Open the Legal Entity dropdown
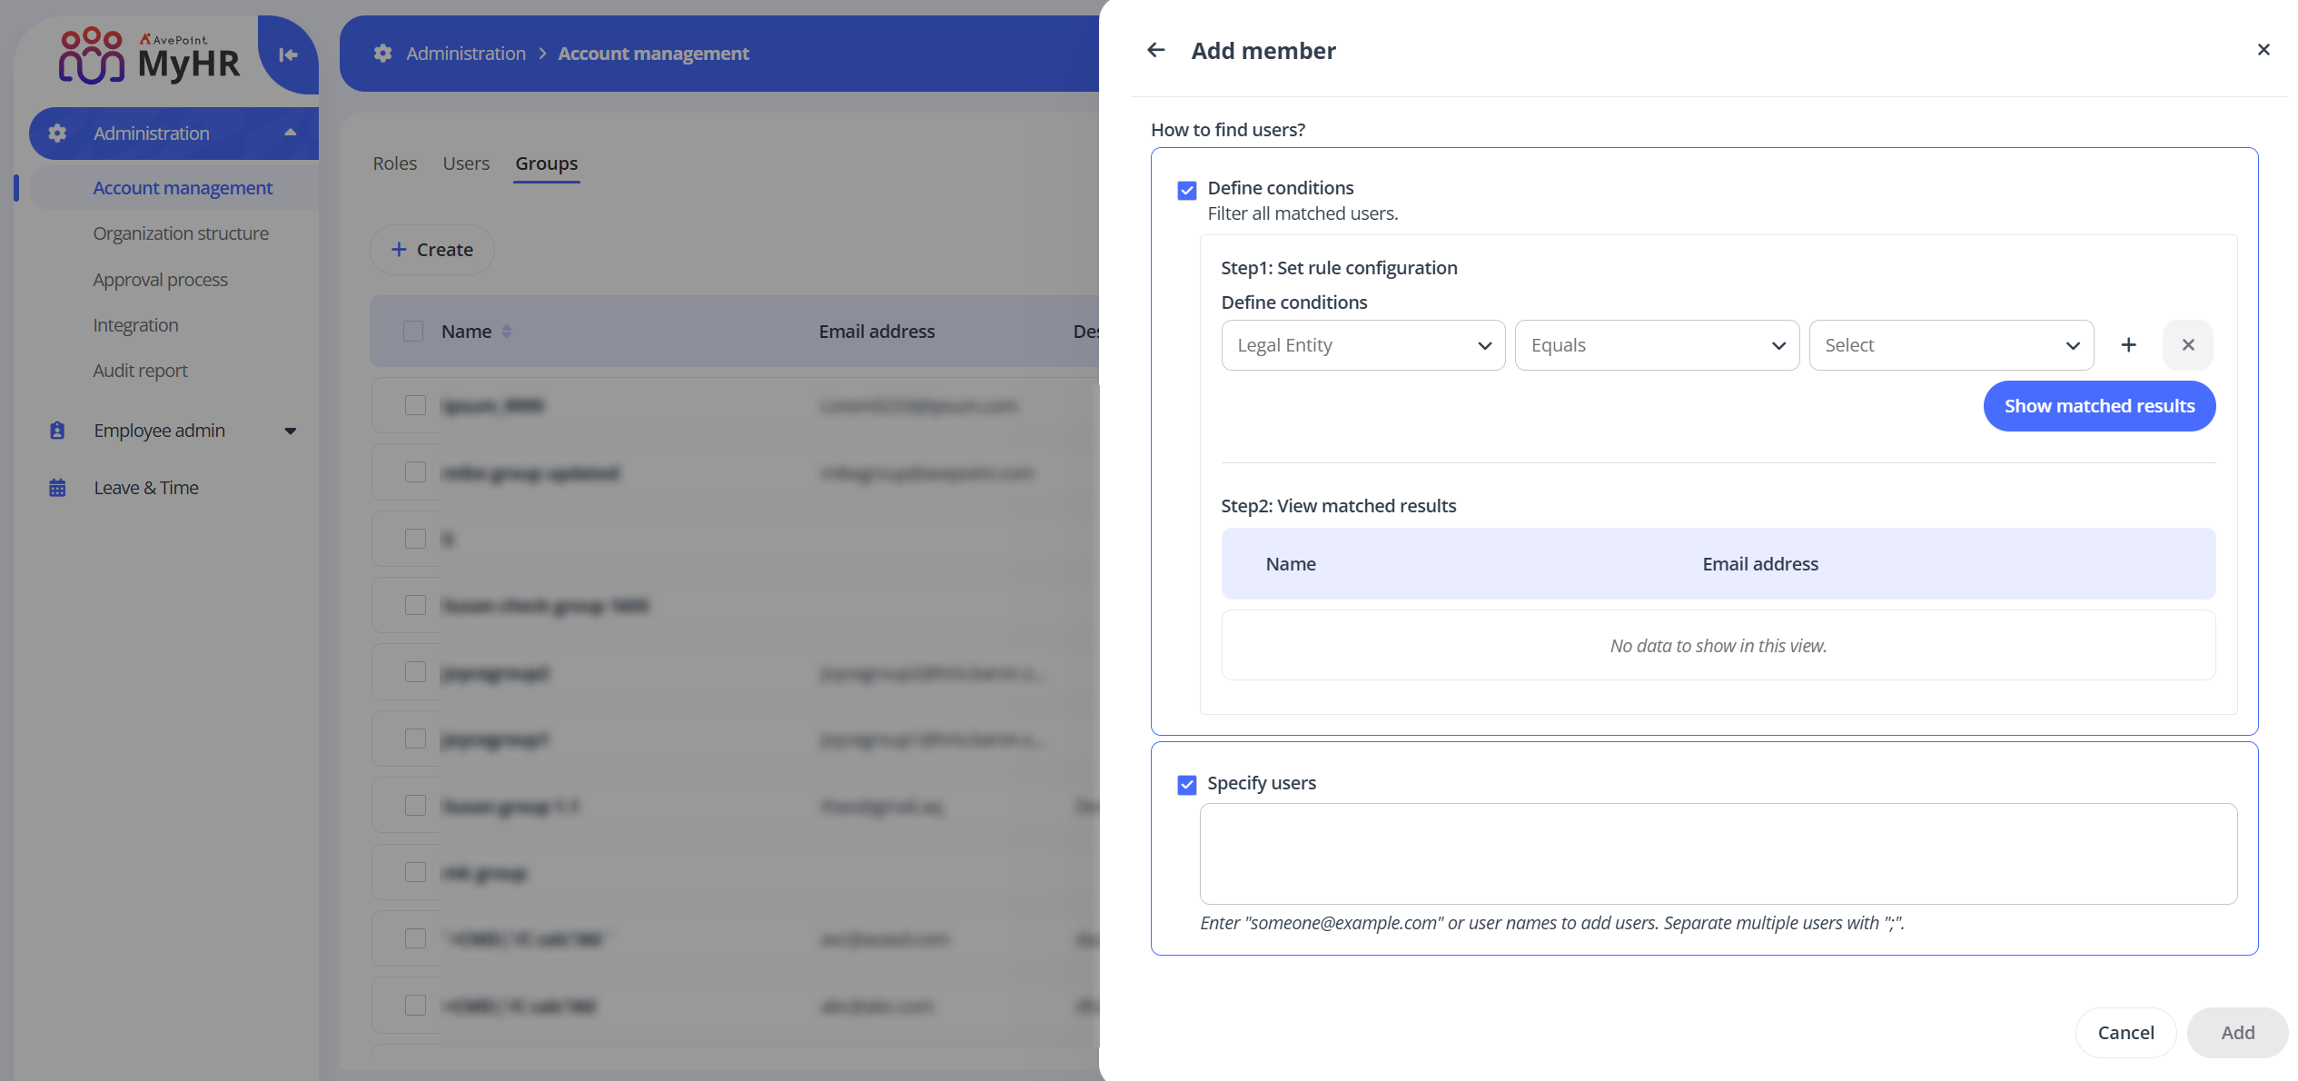This screenshot has width=2298, height=1081. click(1363, 345)
